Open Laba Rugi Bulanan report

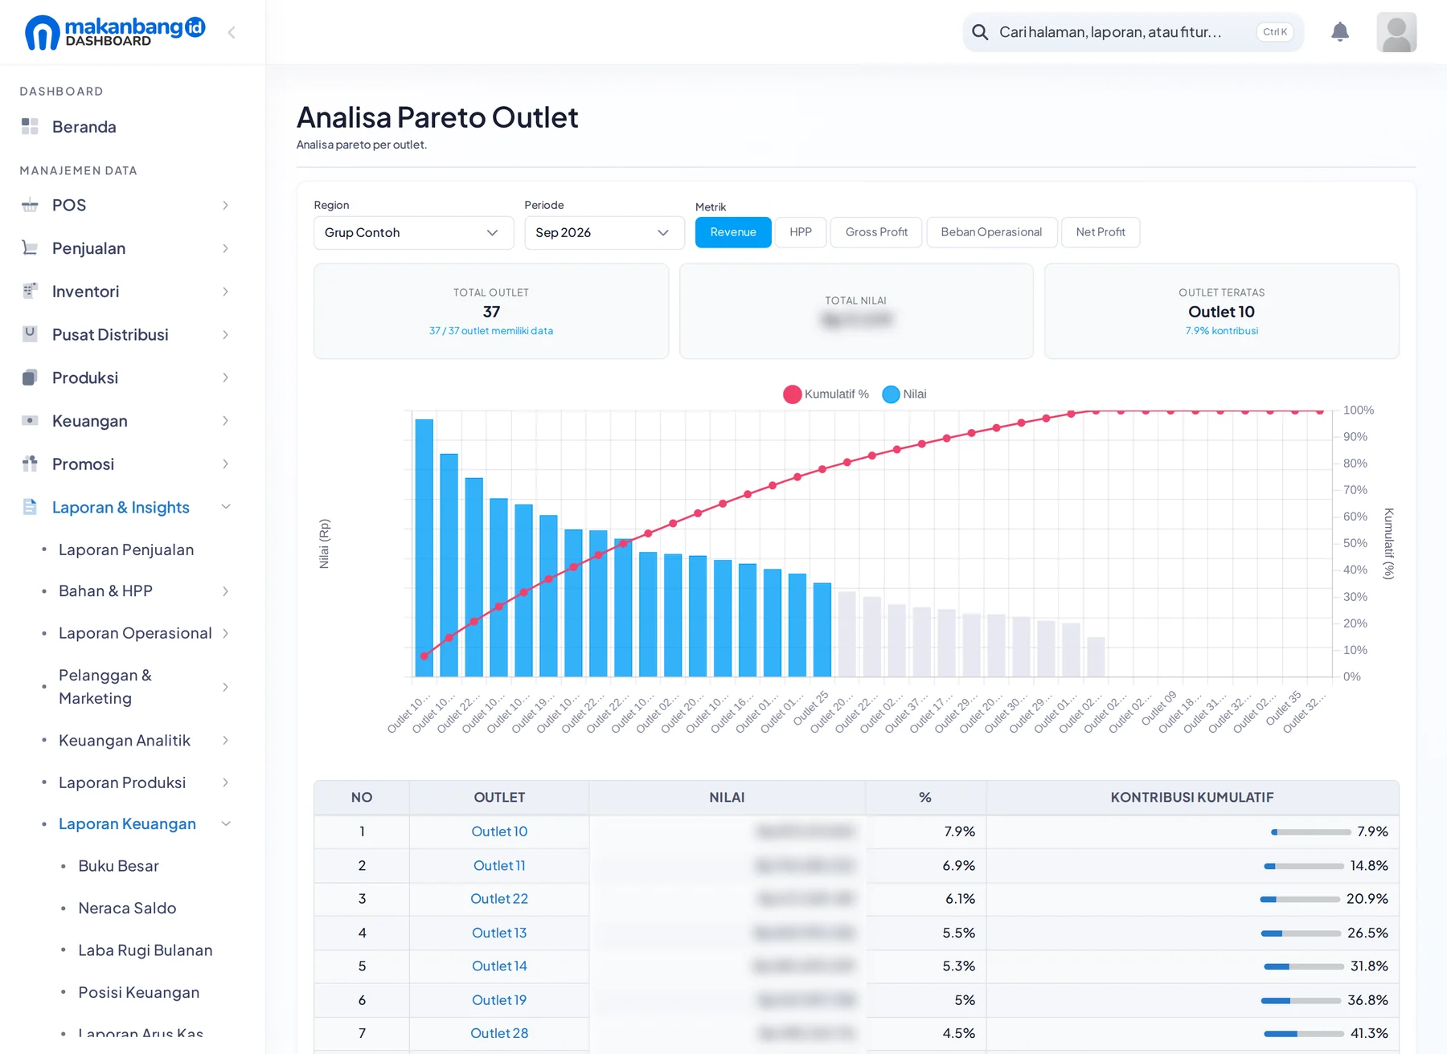point(146,950)
